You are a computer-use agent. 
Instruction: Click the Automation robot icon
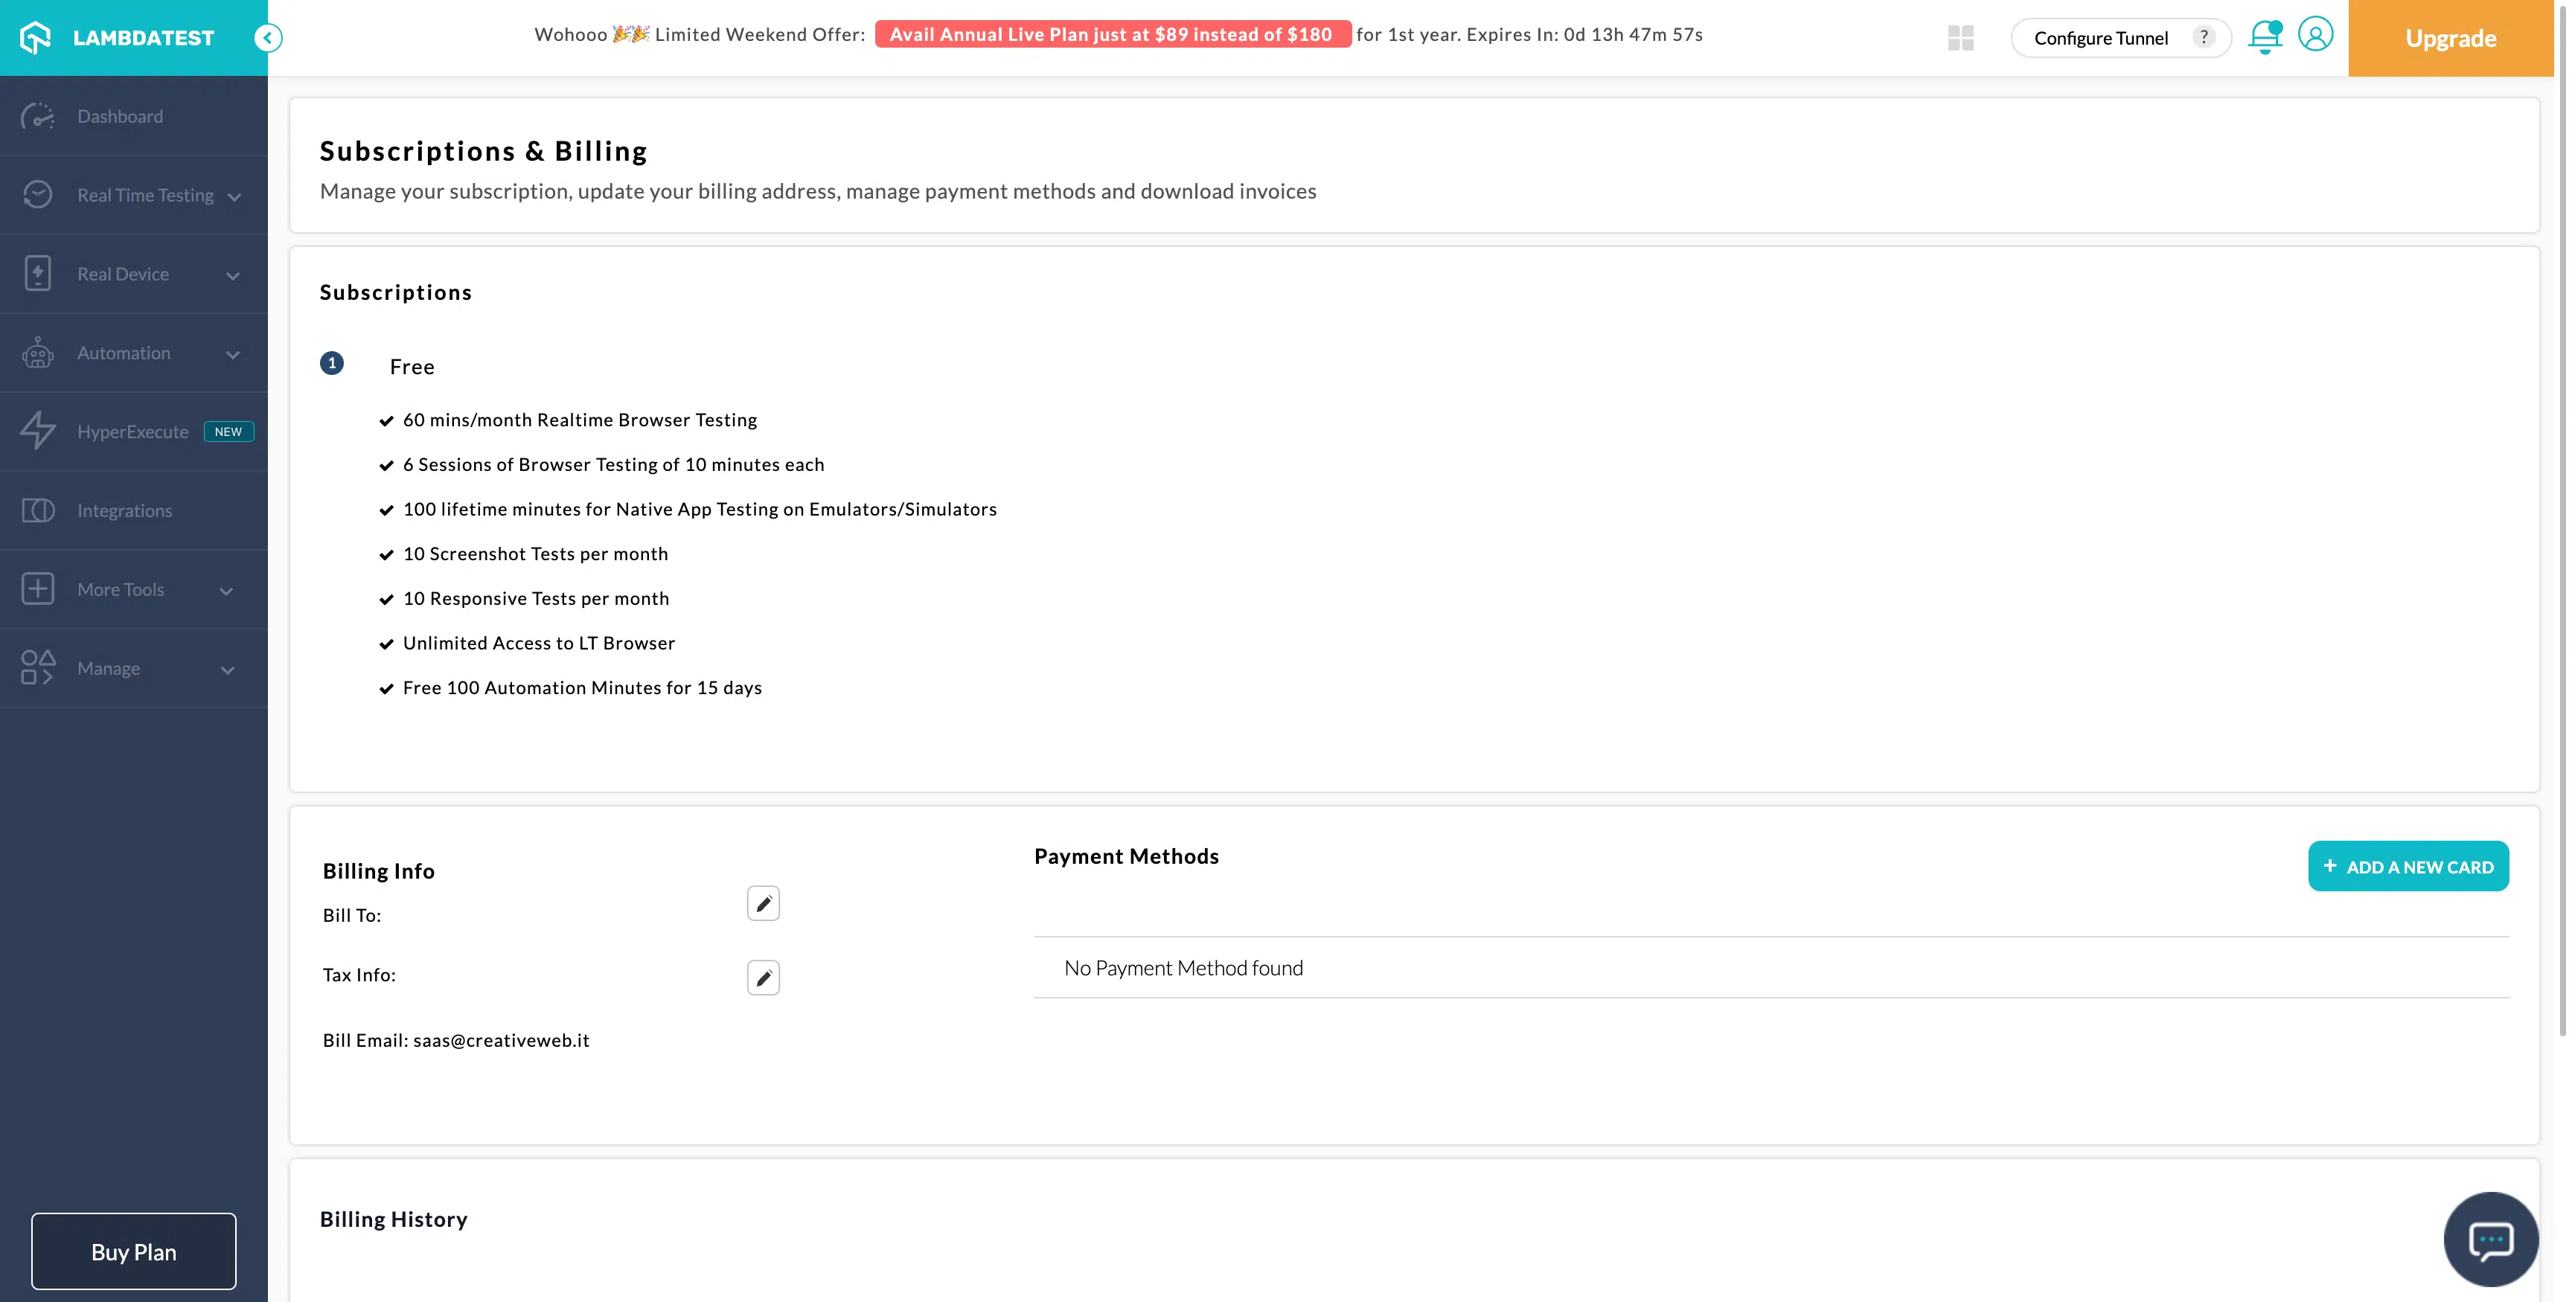pos(38,353)
